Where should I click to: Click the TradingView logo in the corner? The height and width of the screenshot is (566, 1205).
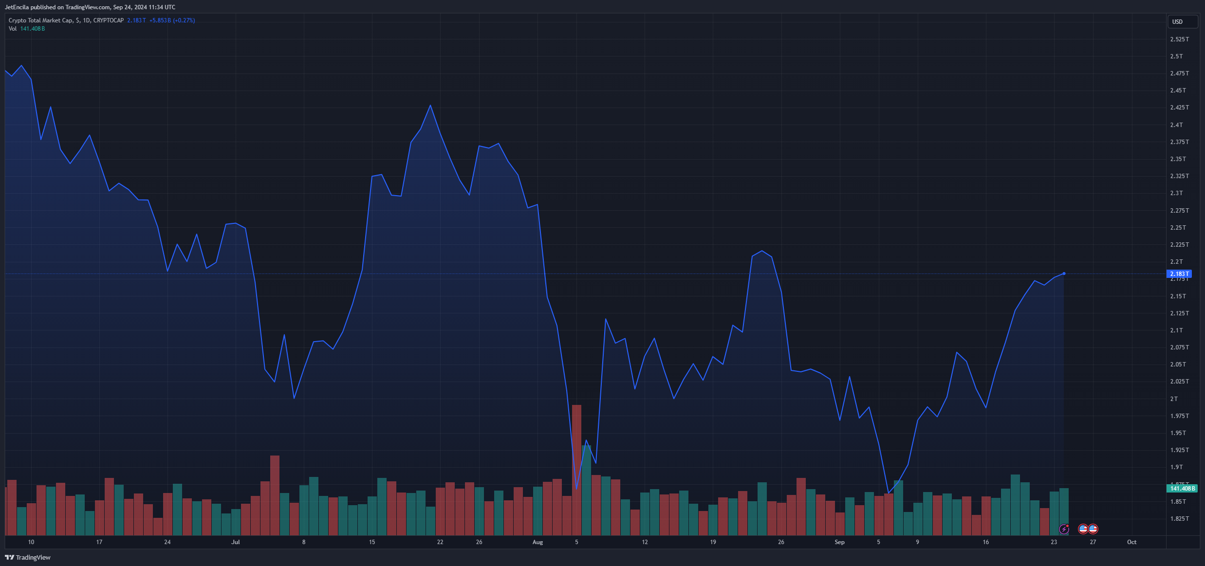click(x=8, y=558)
